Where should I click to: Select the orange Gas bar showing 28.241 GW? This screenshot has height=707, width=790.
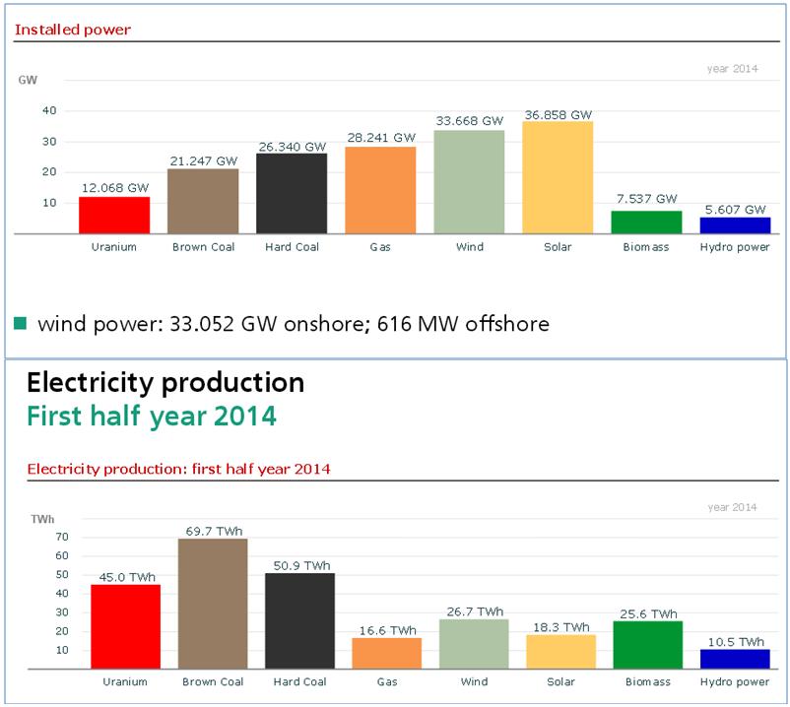380,189
